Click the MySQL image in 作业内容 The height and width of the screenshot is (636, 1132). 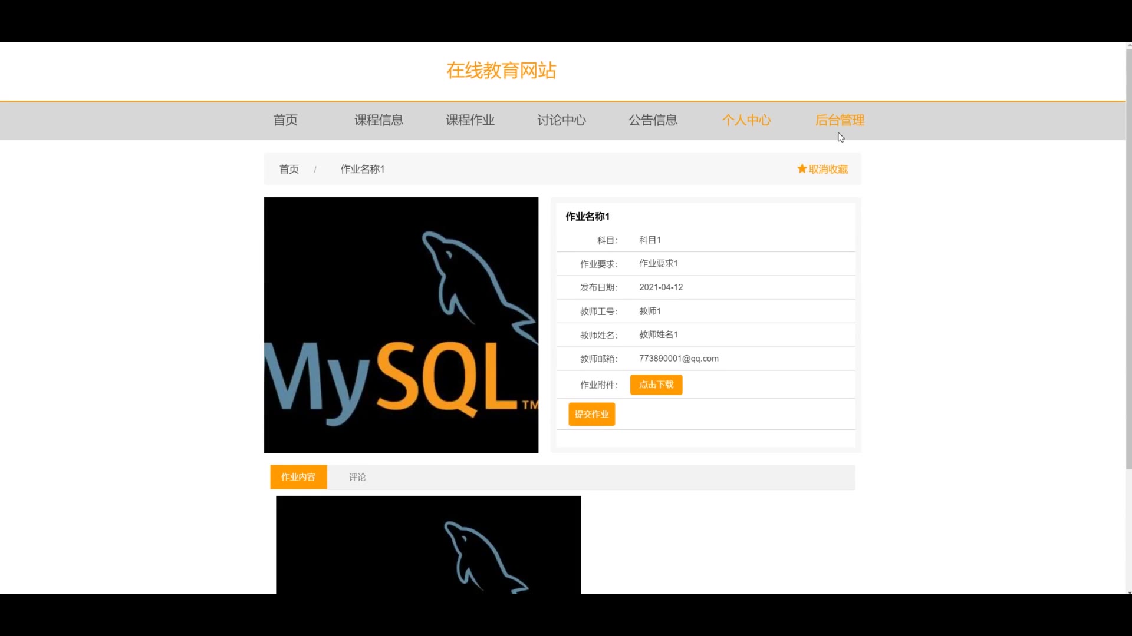pos(429,545)
